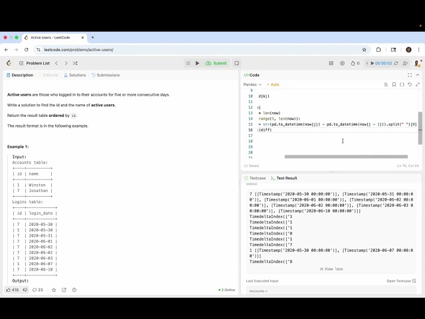Screen dimensions: 425x319
Task: Open LeetCode settings gear
Action: [x=343, y=63]
